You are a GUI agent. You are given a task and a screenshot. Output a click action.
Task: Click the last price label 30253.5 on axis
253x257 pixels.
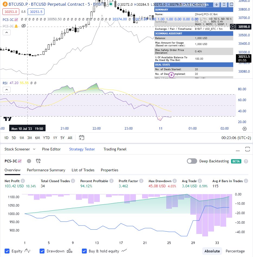(244, 58)
